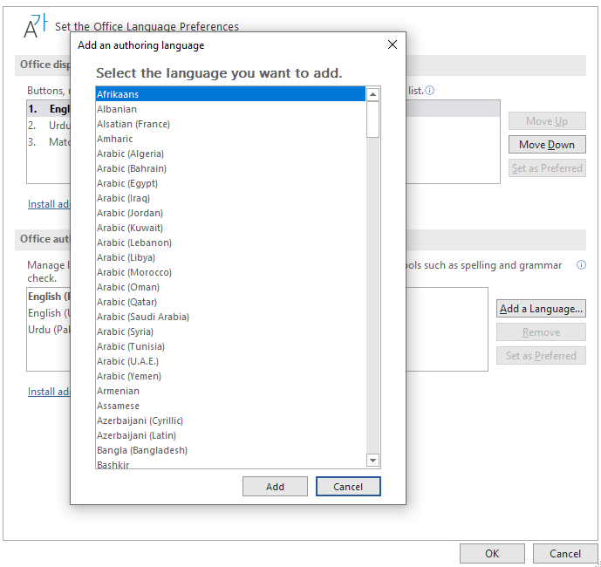The image size is (601, 567).
Task: Click the language preferences A icon
Action: pyautogui.click(x=35, y=26)
